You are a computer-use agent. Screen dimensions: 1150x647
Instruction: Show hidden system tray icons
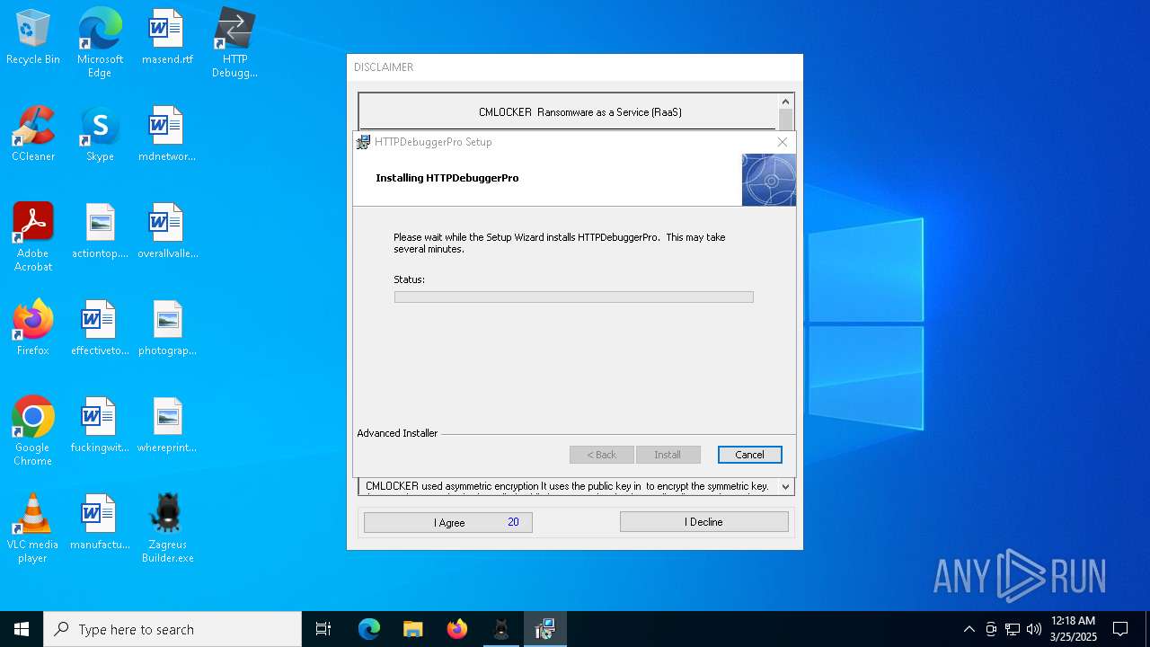[x=969, y=629]
